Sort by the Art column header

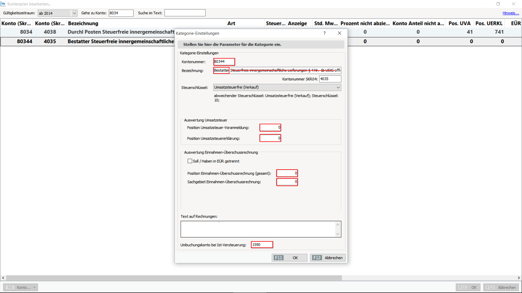point(245,23)
